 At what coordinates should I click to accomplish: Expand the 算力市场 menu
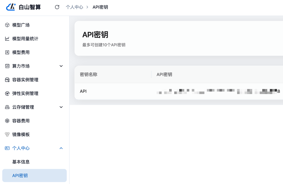pos(61,66)
